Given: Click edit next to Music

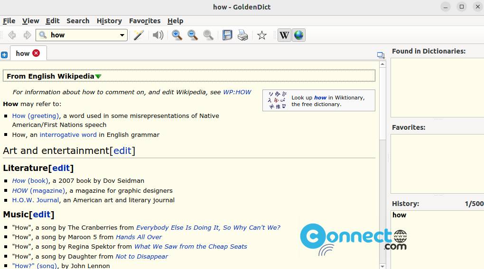Looking at the screenshot, I should pyautogui.click(x=42, y=215).
